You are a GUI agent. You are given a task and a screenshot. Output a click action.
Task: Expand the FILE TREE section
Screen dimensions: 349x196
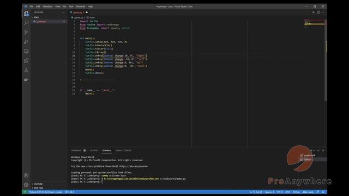click(x=39, y=188)
